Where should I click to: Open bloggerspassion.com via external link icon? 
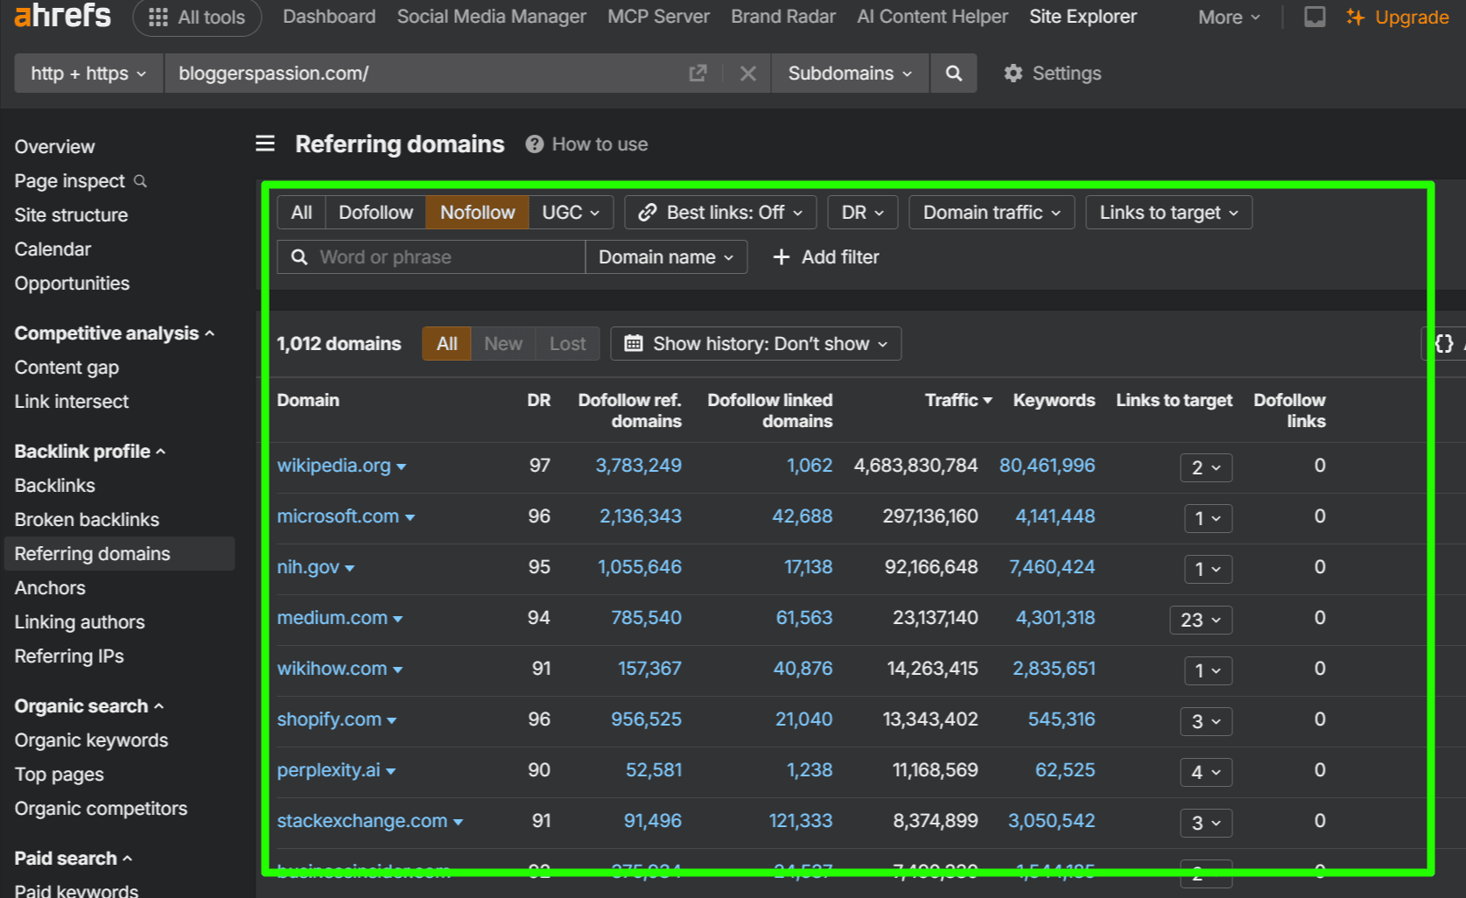coord(698,74)
